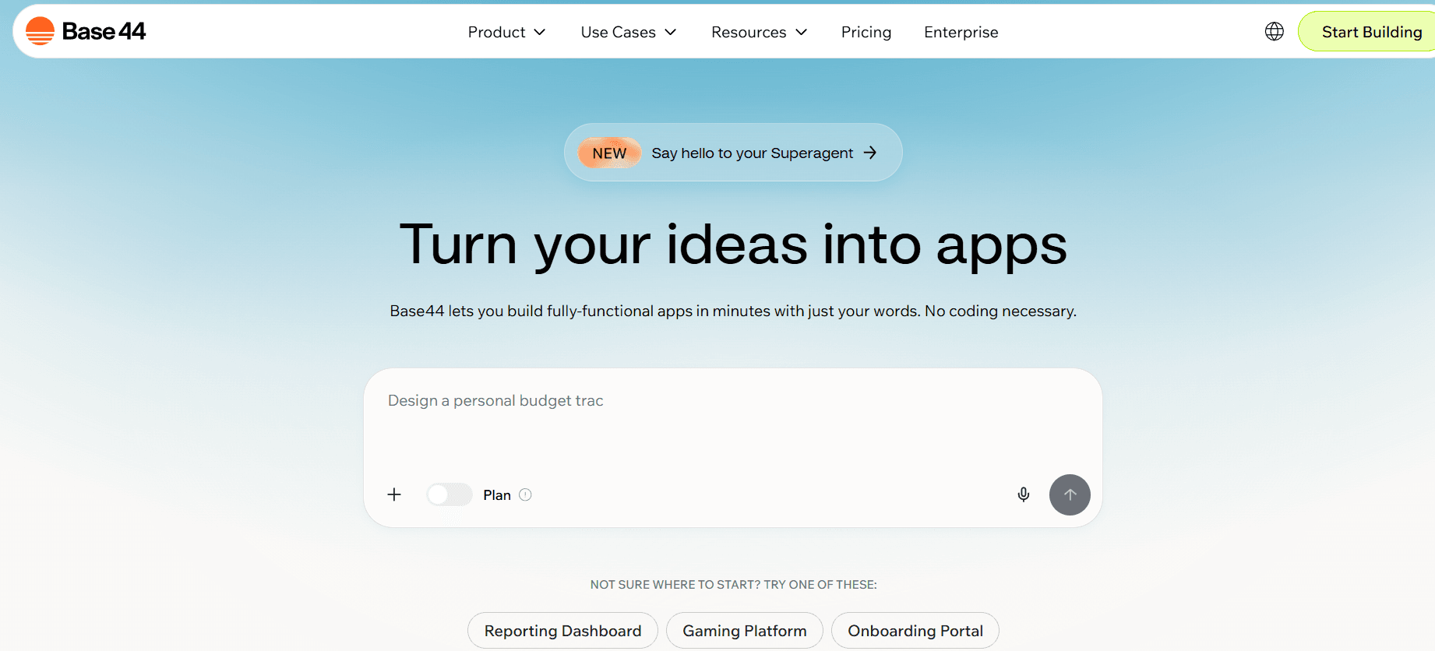This screenshot has height=651, width=1435.
Task: Open the language globe selector
Action: (1274, 31)
